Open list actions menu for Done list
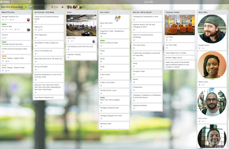This screenshot has height=149, width=229. 95,12
